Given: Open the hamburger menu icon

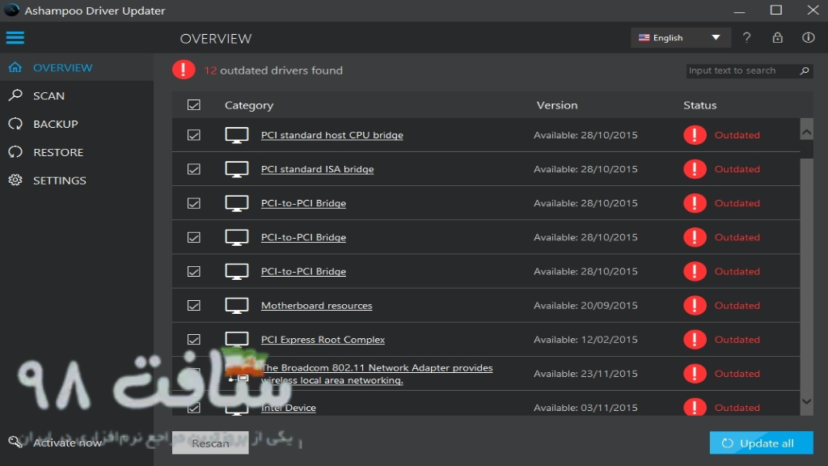Looking at the screenshot, I should coord(15,37).
